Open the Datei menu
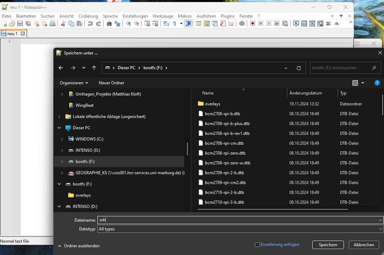Screen dimensions: 384x255 tap(7, 16)
